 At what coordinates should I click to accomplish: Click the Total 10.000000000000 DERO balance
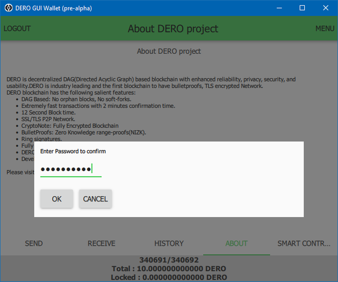[x=169, y=269]
